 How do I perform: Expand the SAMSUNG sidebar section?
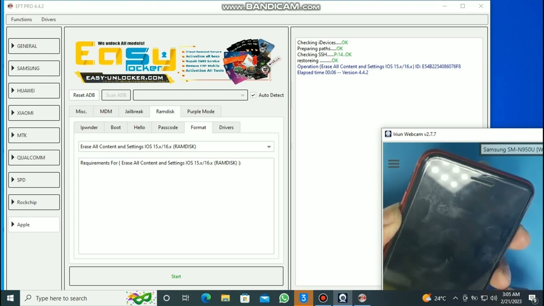34,68
